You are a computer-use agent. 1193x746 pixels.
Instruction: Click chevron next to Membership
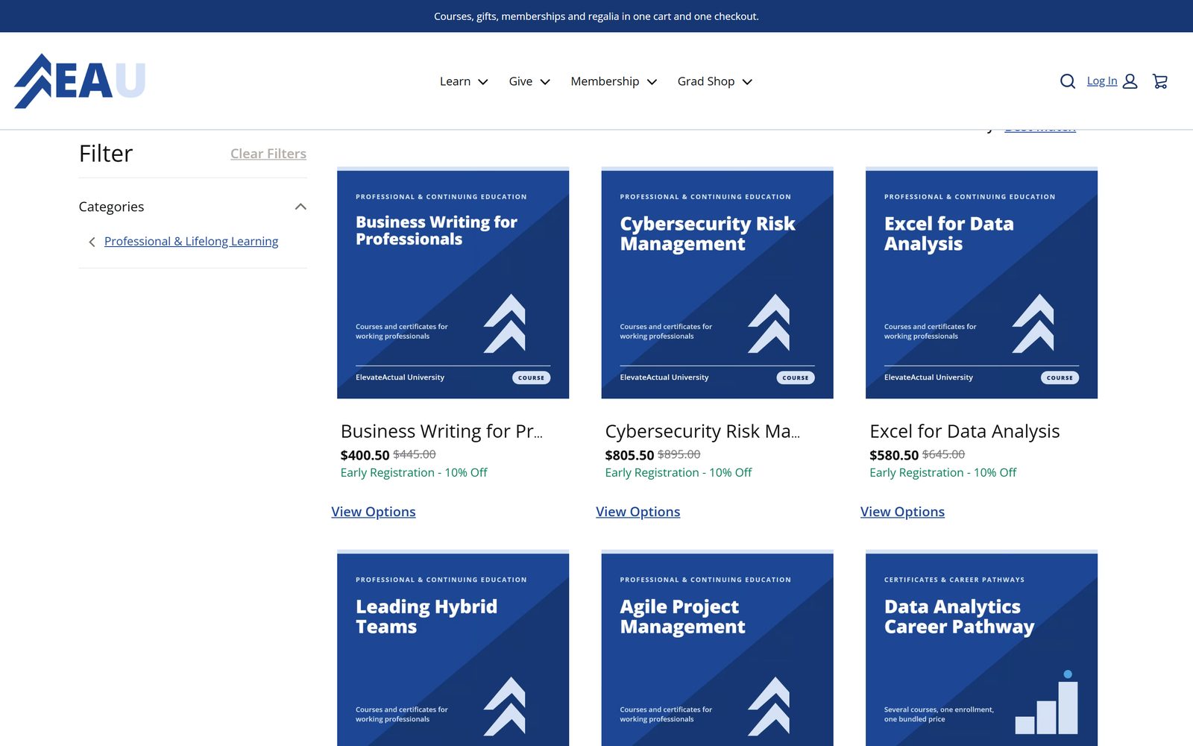[652, 82]
